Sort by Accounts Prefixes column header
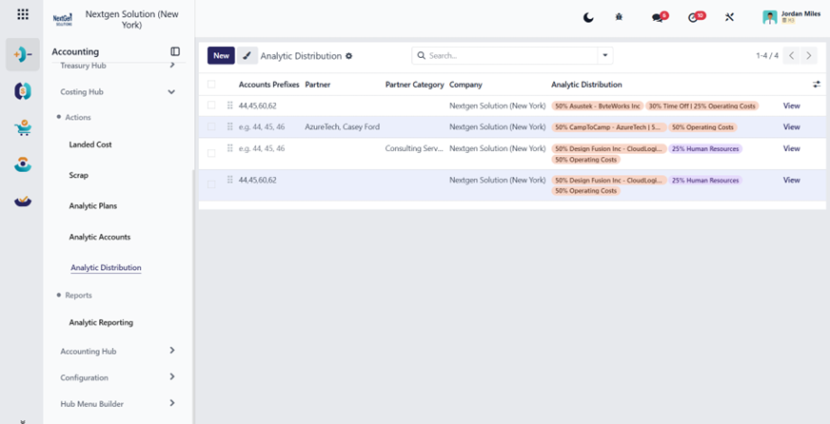Screen dimensions: 830x424 click(269, 85)
